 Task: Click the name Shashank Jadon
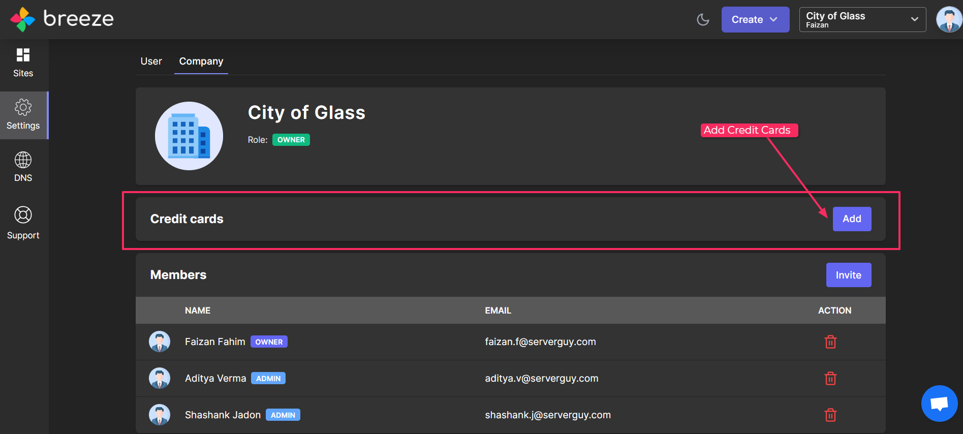[223, 415]
